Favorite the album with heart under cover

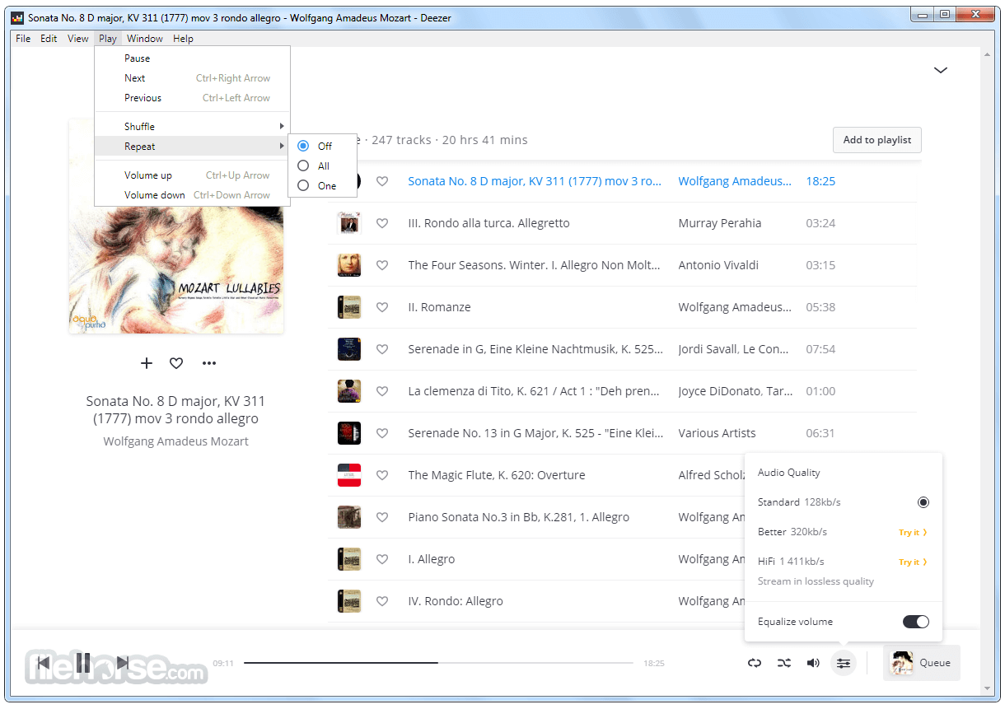(176, 363)
